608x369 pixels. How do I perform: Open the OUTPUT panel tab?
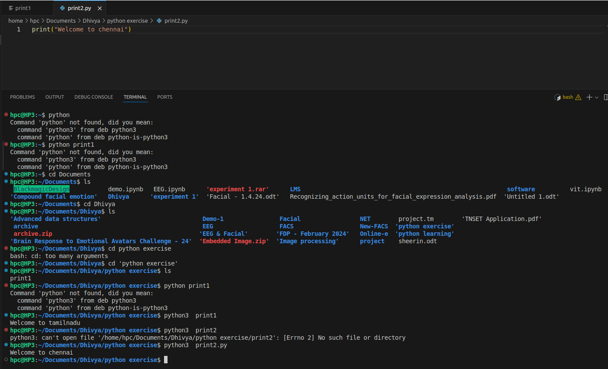(55, 97)
